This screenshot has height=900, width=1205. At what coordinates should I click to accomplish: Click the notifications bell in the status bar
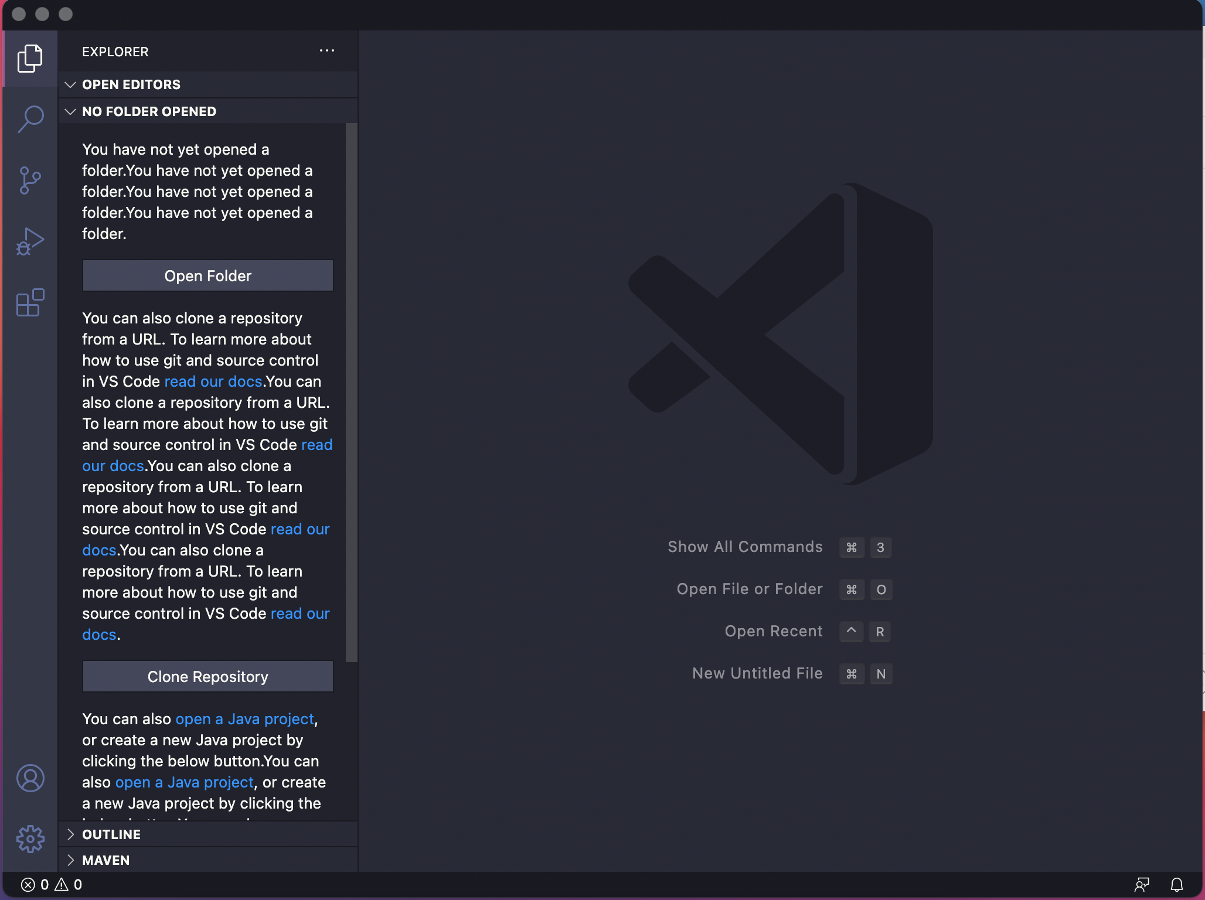(x=1178, y=885)
